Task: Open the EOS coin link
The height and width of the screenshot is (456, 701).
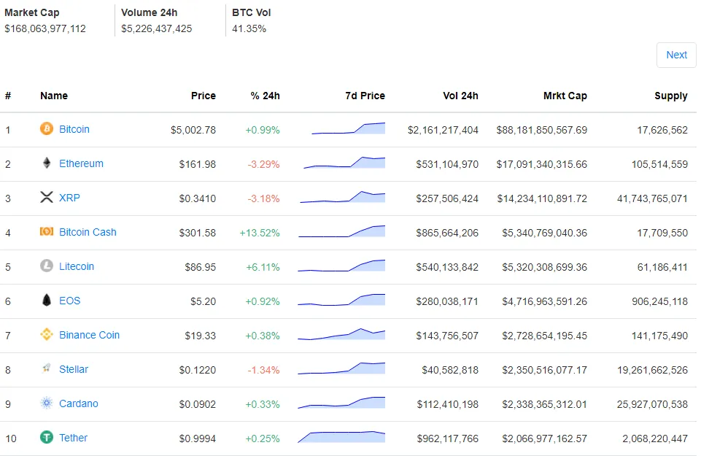Action: pyautogui.click(x=70, y=301)
